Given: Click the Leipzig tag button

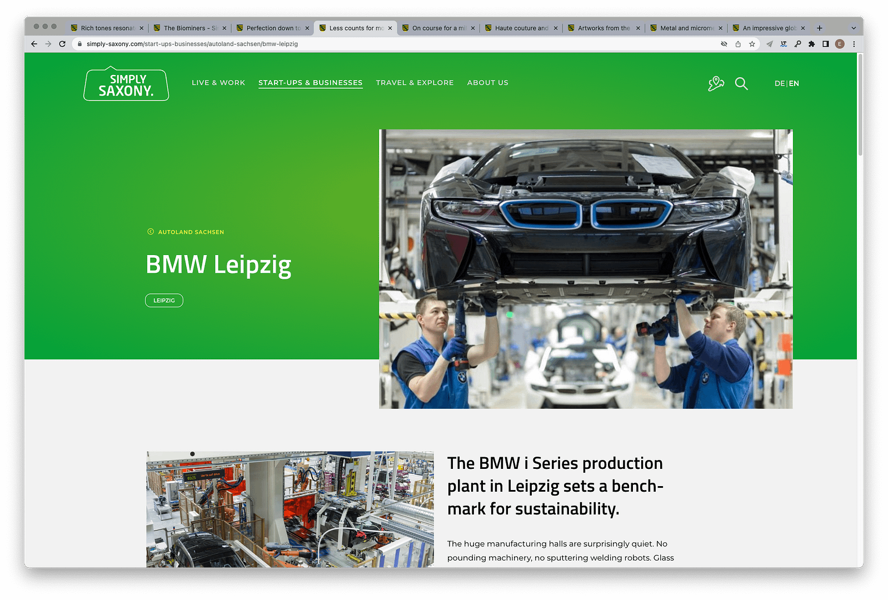Looking at the screenshot, I should [164, 301].
